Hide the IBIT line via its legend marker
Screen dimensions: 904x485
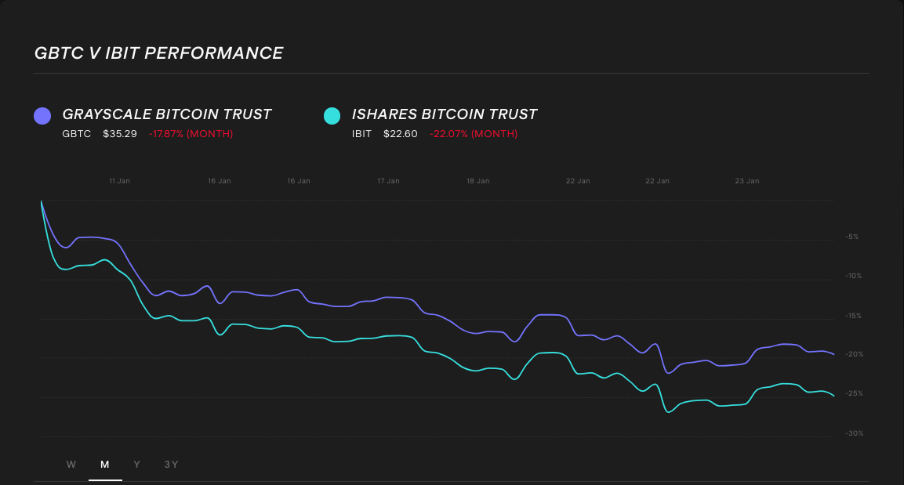coord(332,115)
